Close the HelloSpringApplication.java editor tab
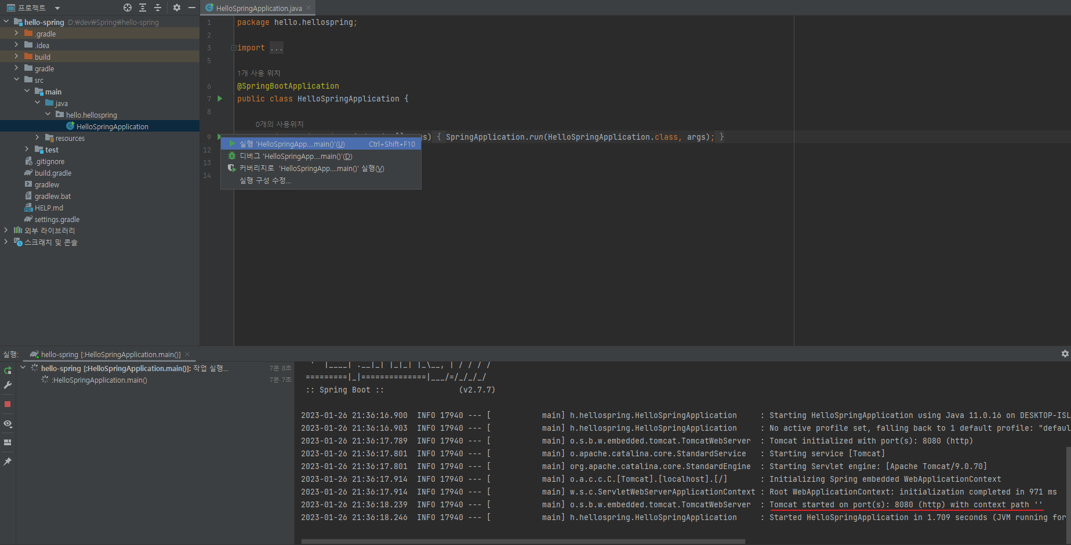 [x=308, y=8]
